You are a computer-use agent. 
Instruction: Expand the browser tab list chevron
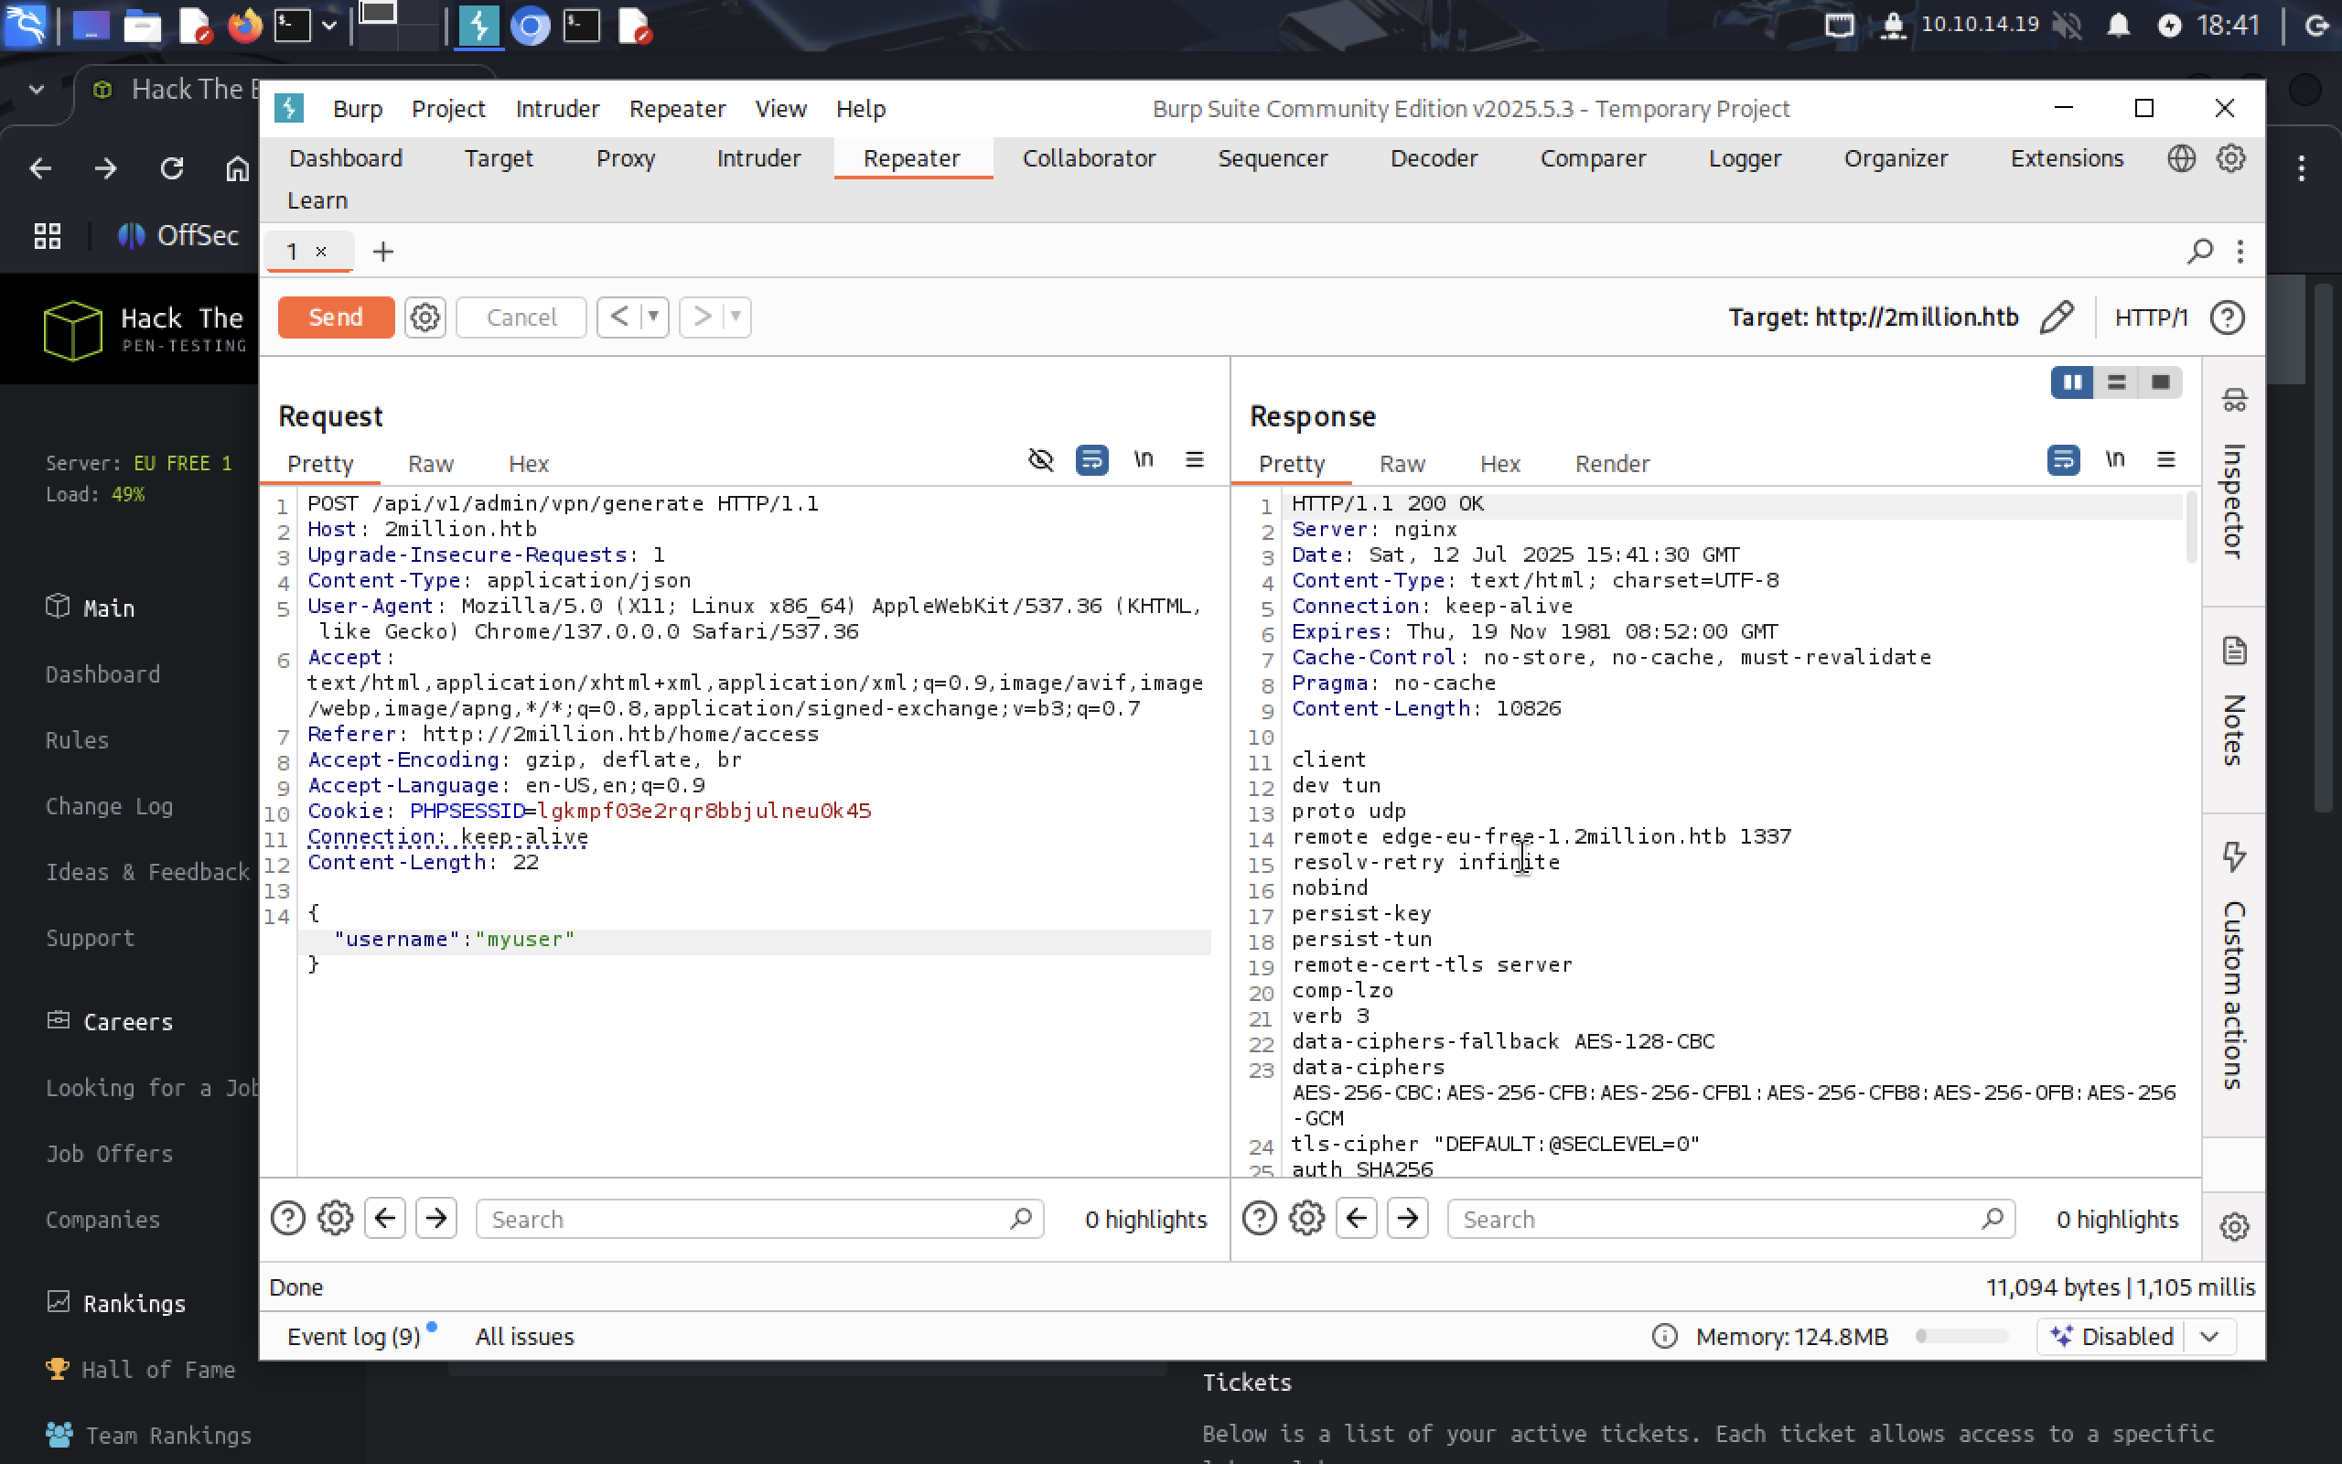[37, 89]
